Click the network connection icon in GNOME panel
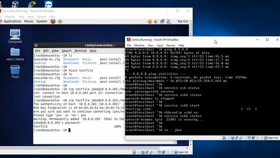The height and width of the screenshot is (158, 280). pyautogui.click(x=162, y=22)
